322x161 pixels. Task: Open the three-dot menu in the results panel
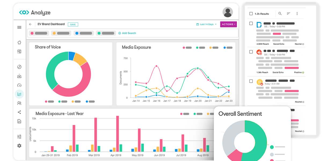297,13
